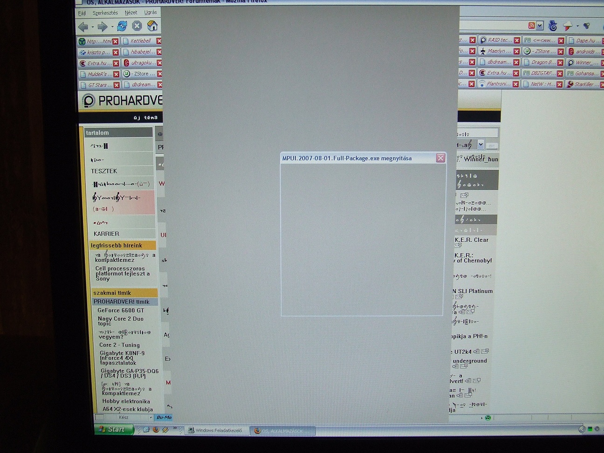Open the Nézet menu

(x=131, y=13)
